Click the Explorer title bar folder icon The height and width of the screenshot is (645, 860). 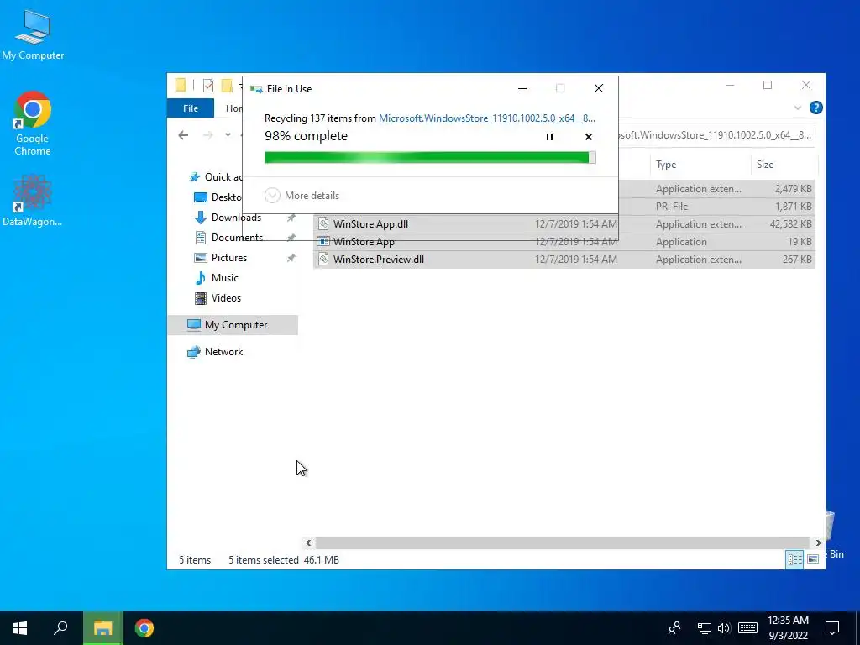click(181, 85)
